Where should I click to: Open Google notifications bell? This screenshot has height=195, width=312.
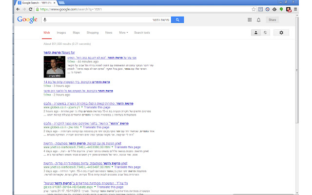[259, 19]
